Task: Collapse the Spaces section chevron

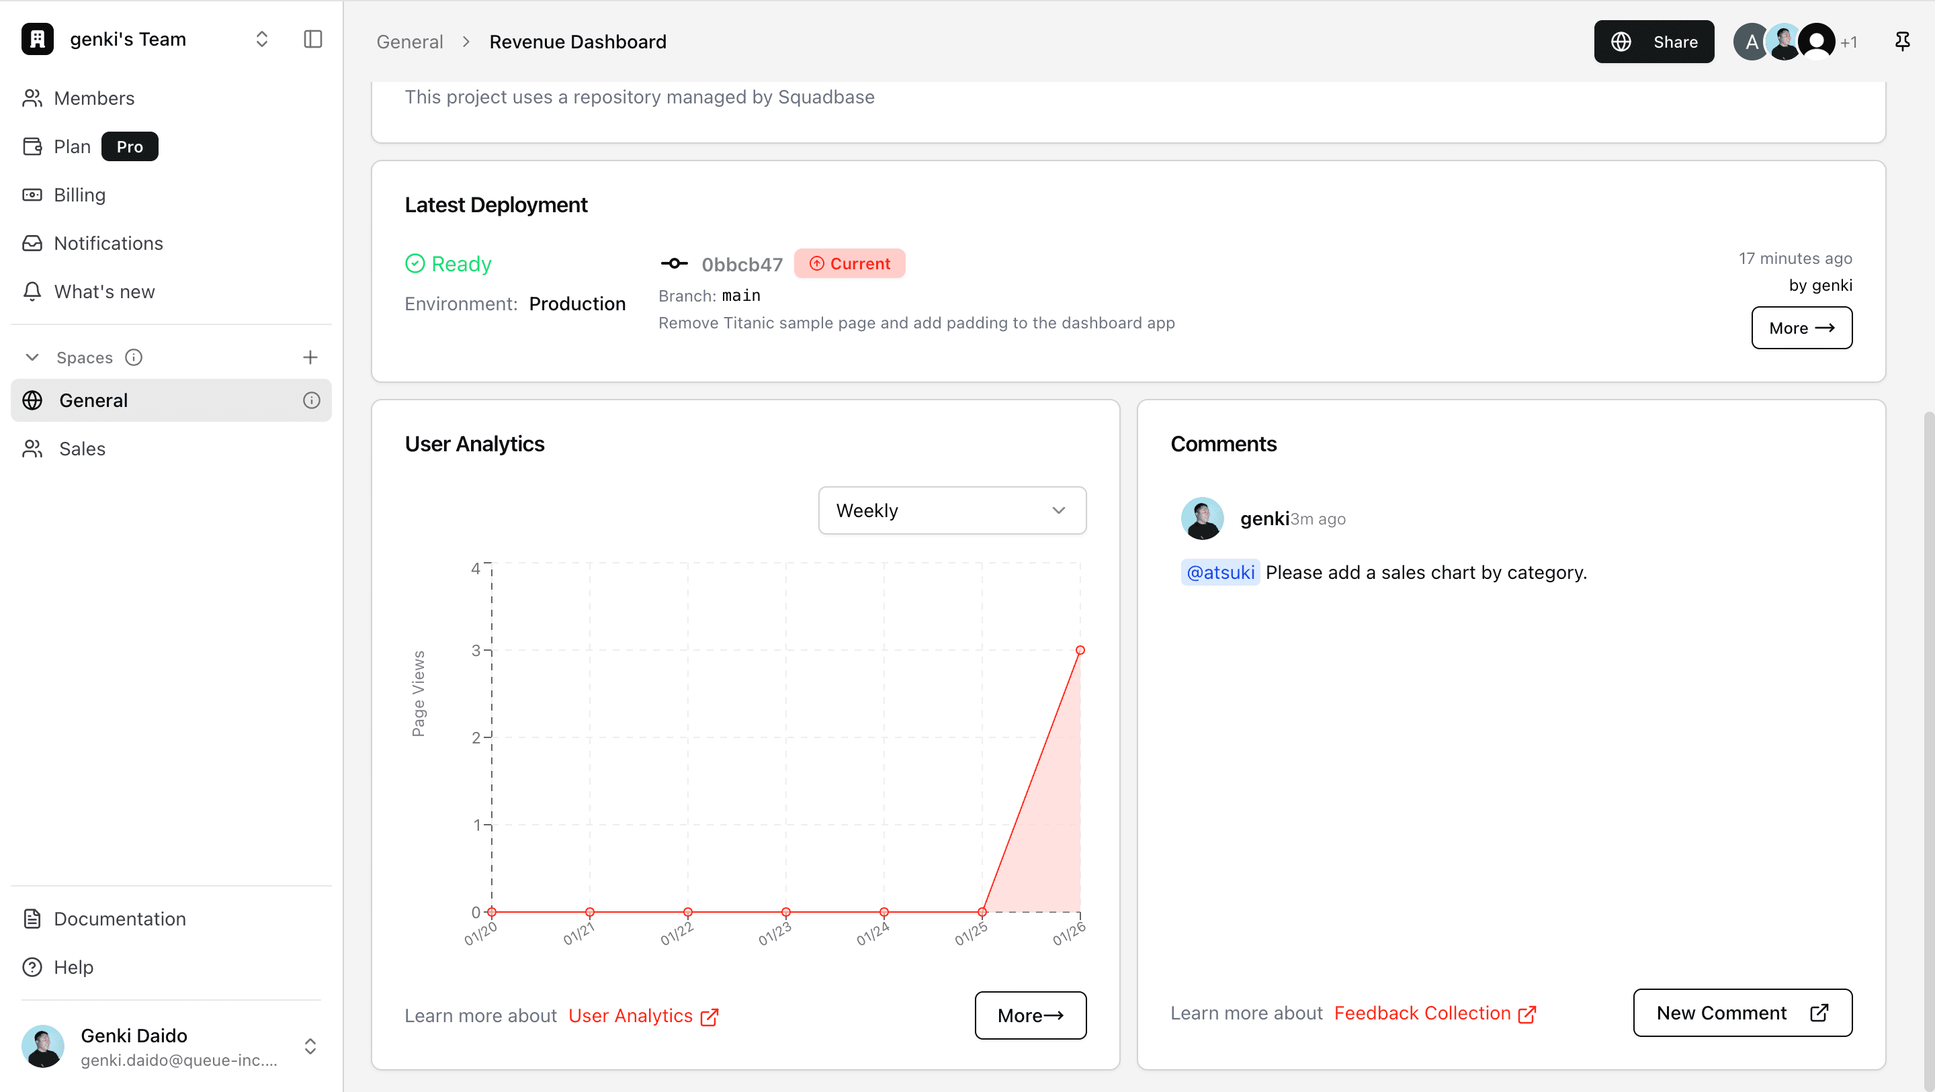Action: point(32,357)
